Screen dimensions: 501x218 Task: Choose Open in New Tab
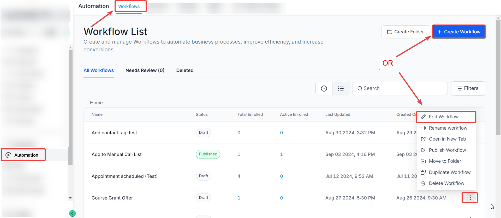pos(447,139)
